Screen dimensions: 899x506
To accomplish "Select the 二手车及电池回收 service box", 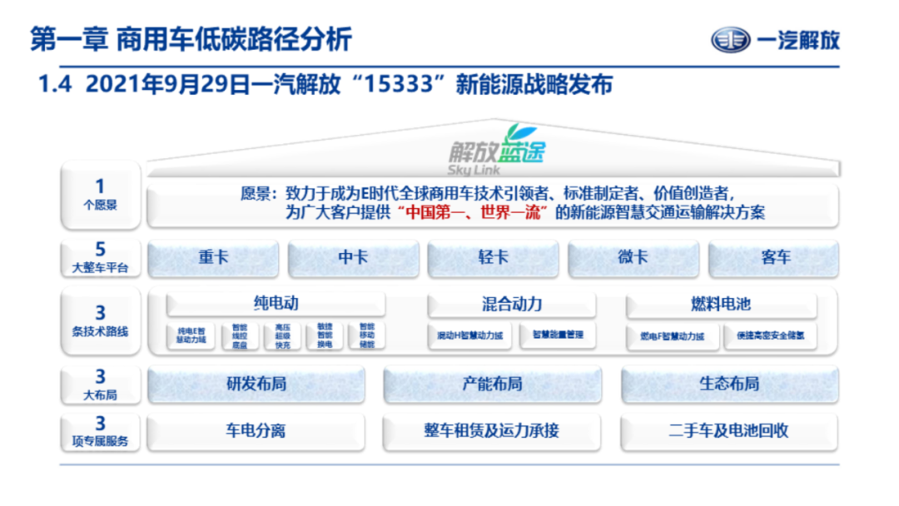I will pos(728,431).
